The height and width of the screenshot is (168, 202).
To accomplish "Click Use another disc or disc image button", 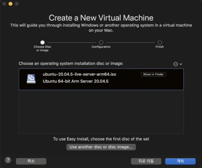I will pos(101,147).
